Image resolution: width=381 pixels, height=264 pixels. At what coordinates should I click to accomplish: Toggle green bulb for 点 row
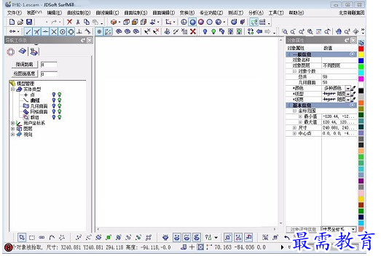click(59, 95)
